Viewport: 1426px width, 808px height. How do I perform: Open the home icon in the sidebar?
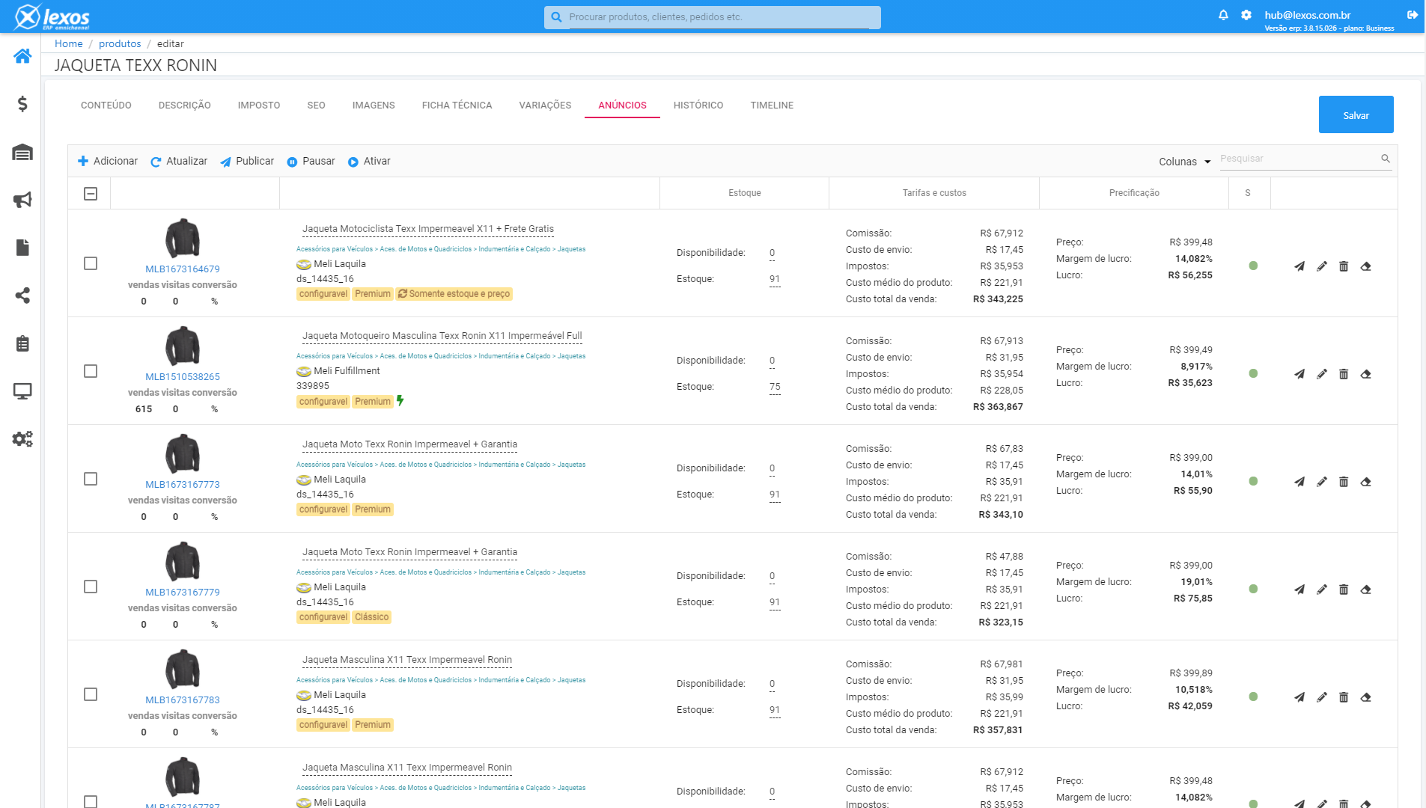point(22,56)
